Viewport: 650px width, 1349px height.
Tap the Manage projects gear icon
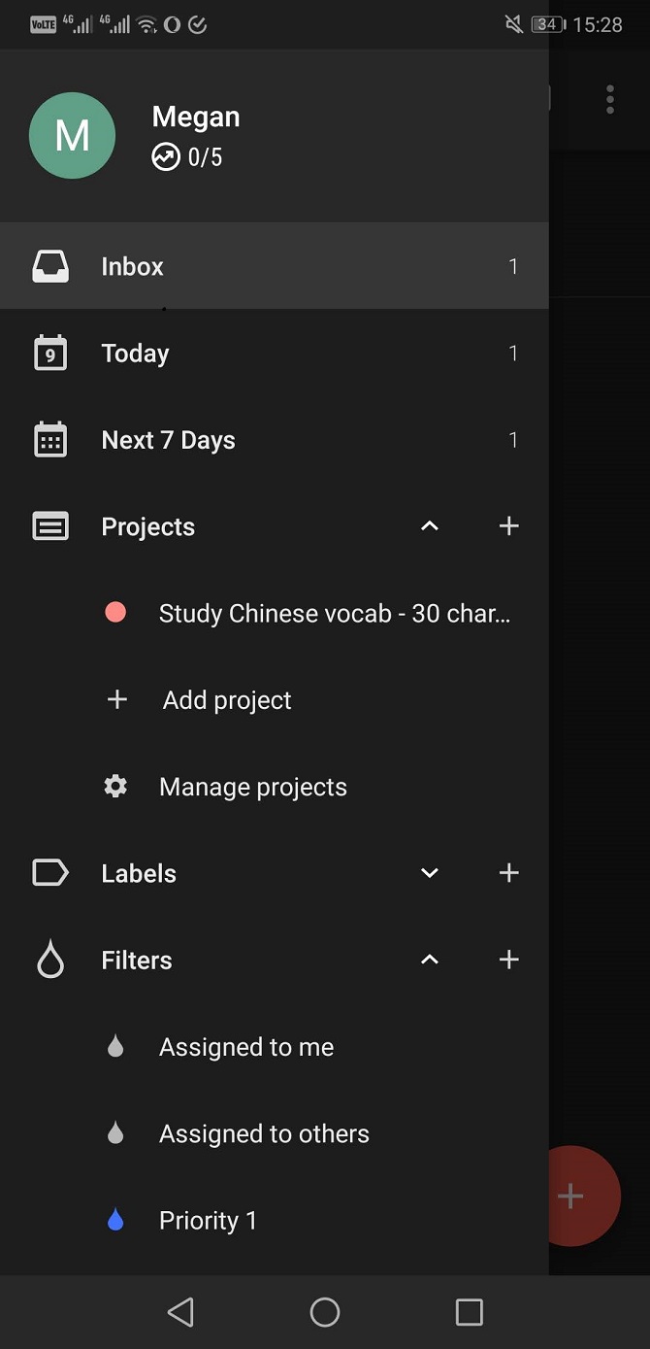tap(115, 787)
